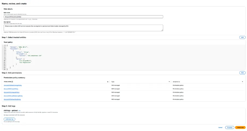This screenshot has width=247, height=131.
Task: Sort the Attached as column
Action: pos(242,82)
